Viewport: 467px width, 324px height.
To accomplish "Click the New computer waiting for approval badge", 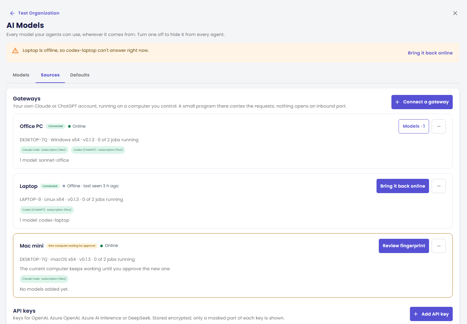I will point(72,246).
